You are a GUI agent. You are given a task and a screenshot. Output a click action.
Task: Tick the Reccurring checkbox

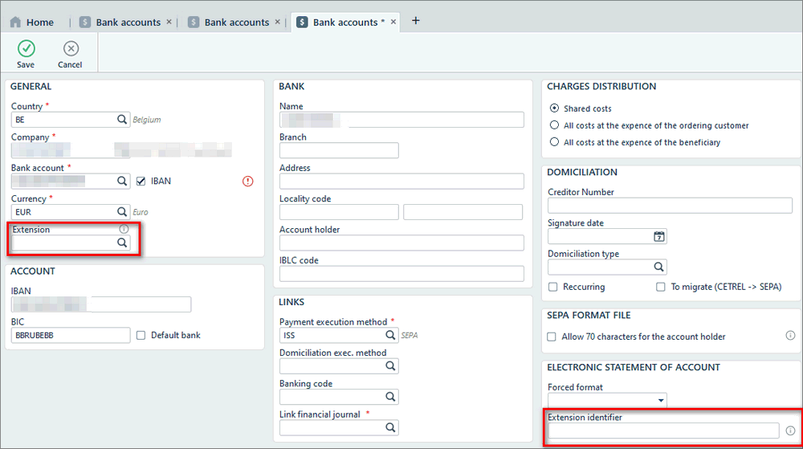coord(553,287)
